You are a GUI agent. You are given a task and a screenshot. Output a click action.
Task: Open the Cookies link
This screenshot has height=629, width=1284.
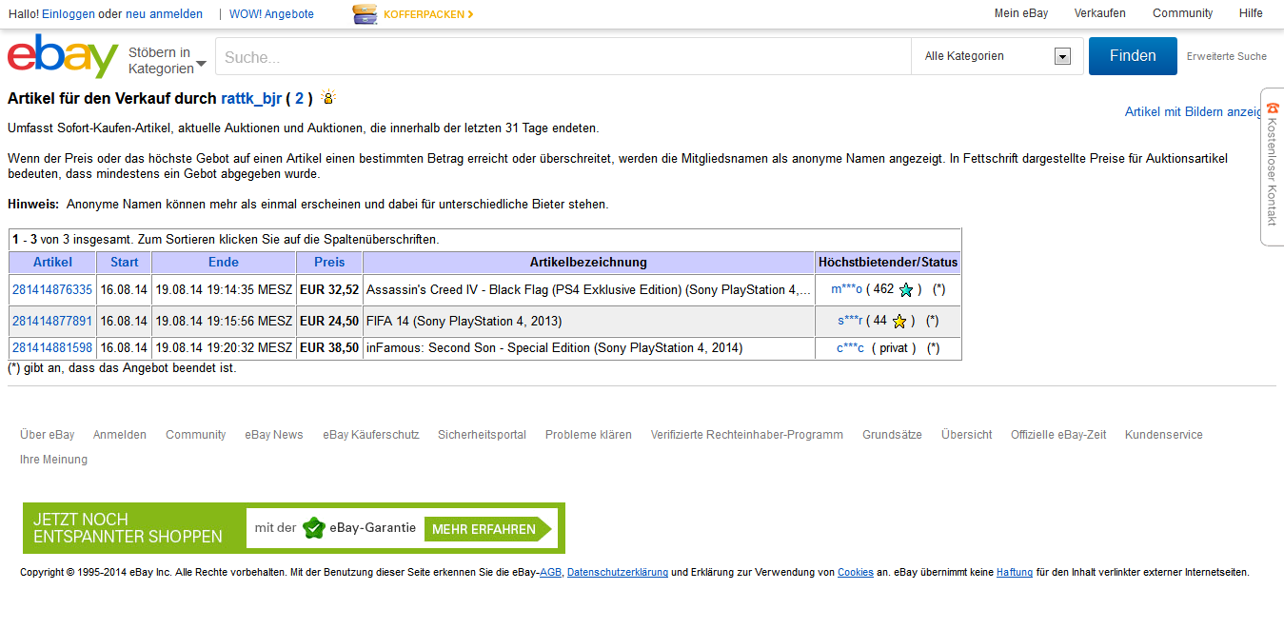click(x=856, y=573)
